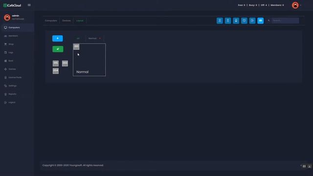Click the highlighted layout view toolbar icon
313x176 pixels.
(x=261, y=21)
